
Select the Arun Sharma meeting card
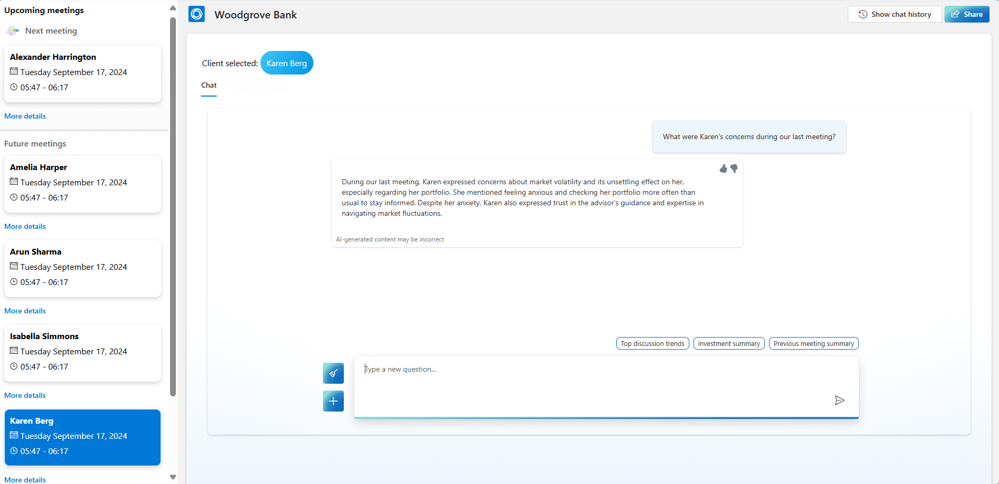pos(82,268)
